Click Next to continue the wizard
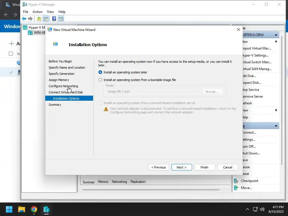 pos(182,167)
